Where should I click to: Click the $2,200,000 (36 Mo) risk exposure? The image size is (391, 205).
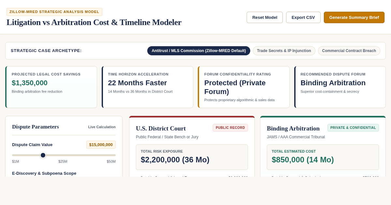click(x=175, y=160)
